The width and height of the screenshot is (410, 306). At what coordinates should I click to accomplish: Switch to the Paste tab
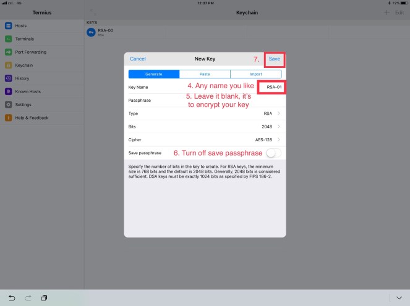(205, 74)
